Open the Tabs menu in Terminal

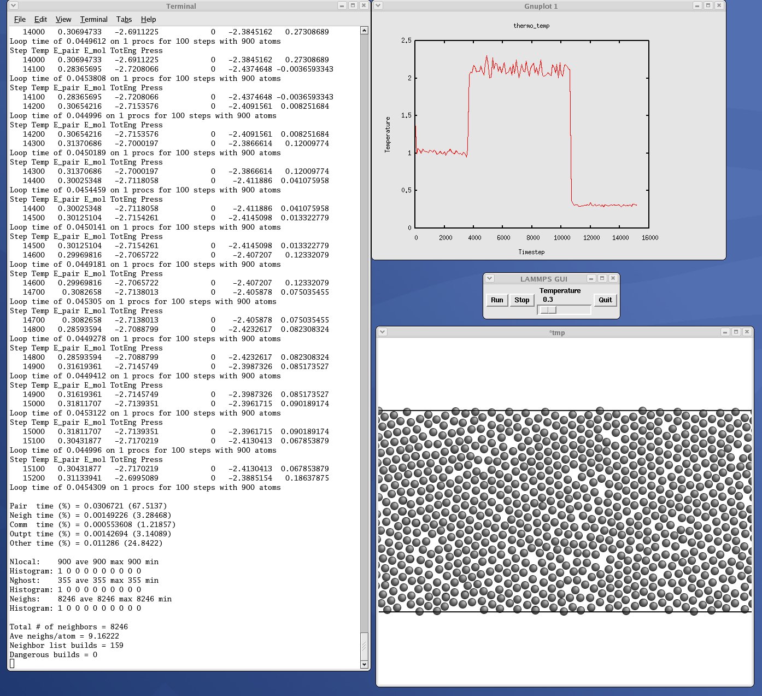point(124,19)
